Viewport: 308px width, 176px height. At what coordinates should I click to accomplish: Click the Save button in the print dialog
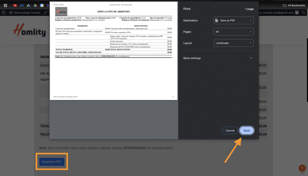click(247, 131)
